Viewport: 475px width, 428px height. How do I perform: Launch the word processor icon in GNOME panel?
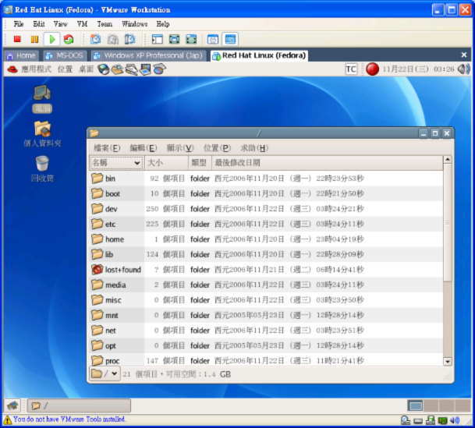[132, 69]
